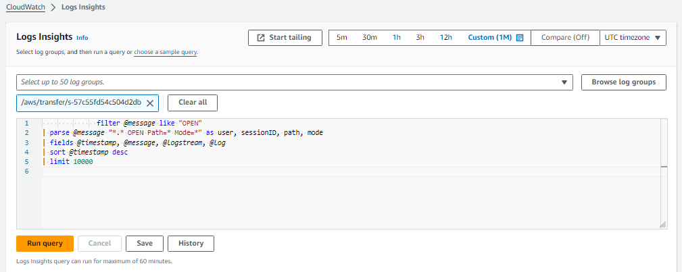Image resolution: width=682 pixels, height=272 pixels.
Task: Open the CloudWatch breadcrumb link
Action: [26, 7]
